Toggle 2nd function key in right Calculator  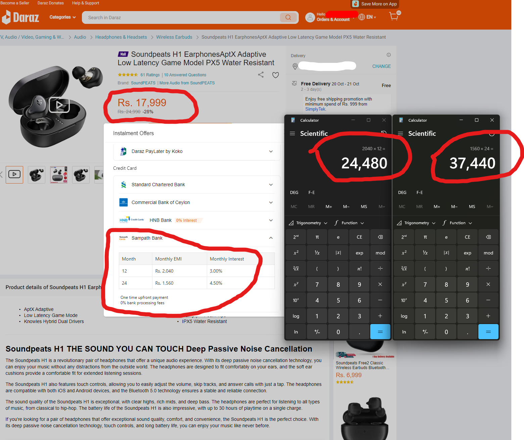click(404, 237)
